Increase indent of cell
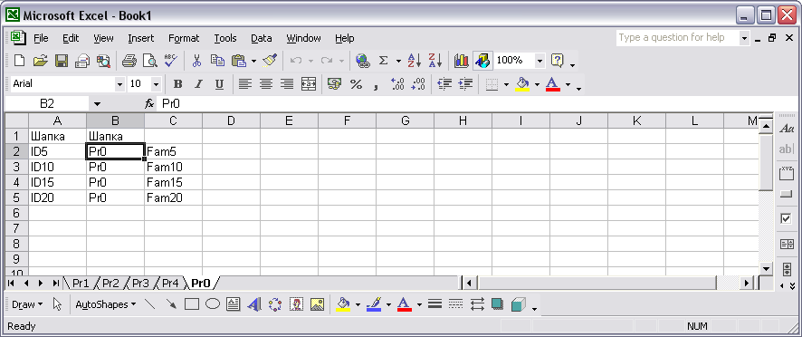802x337 pixels. 465,84
